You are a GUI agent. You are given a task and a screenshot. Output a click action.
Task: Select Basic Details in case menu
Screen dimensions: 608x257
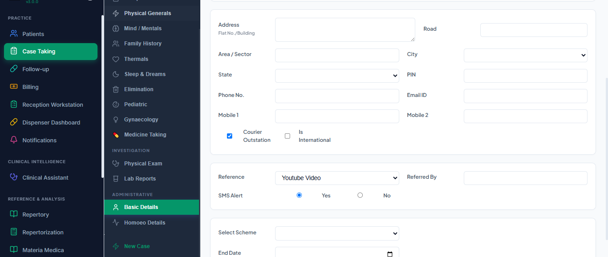[x=151, y=207]
